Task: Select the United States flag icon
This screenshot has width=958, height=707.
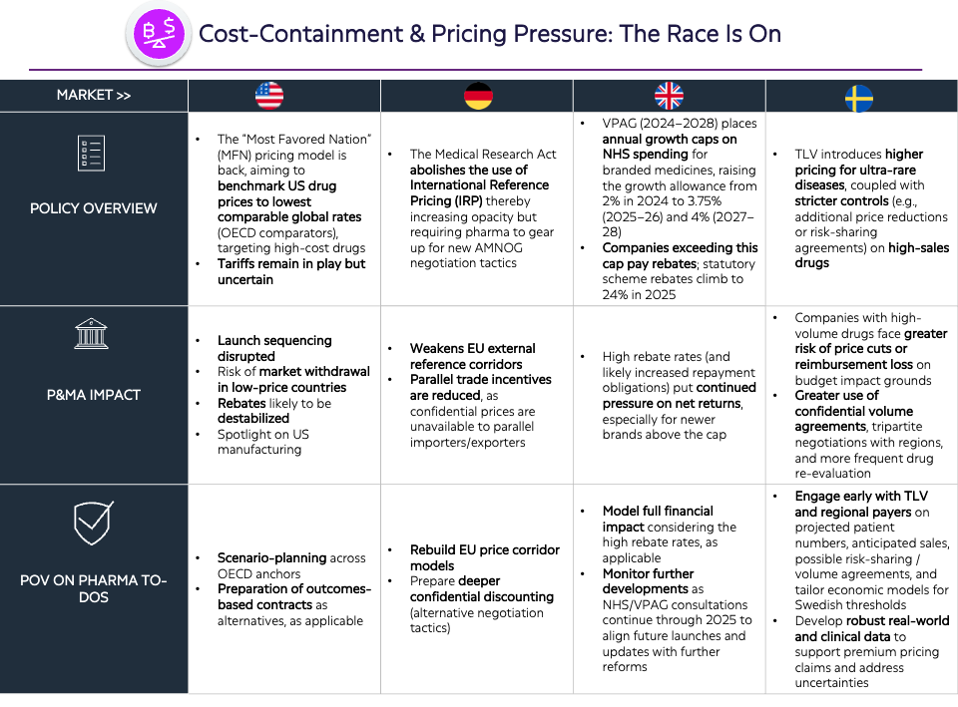Action: pyautogui.click(x=269, y=96)
